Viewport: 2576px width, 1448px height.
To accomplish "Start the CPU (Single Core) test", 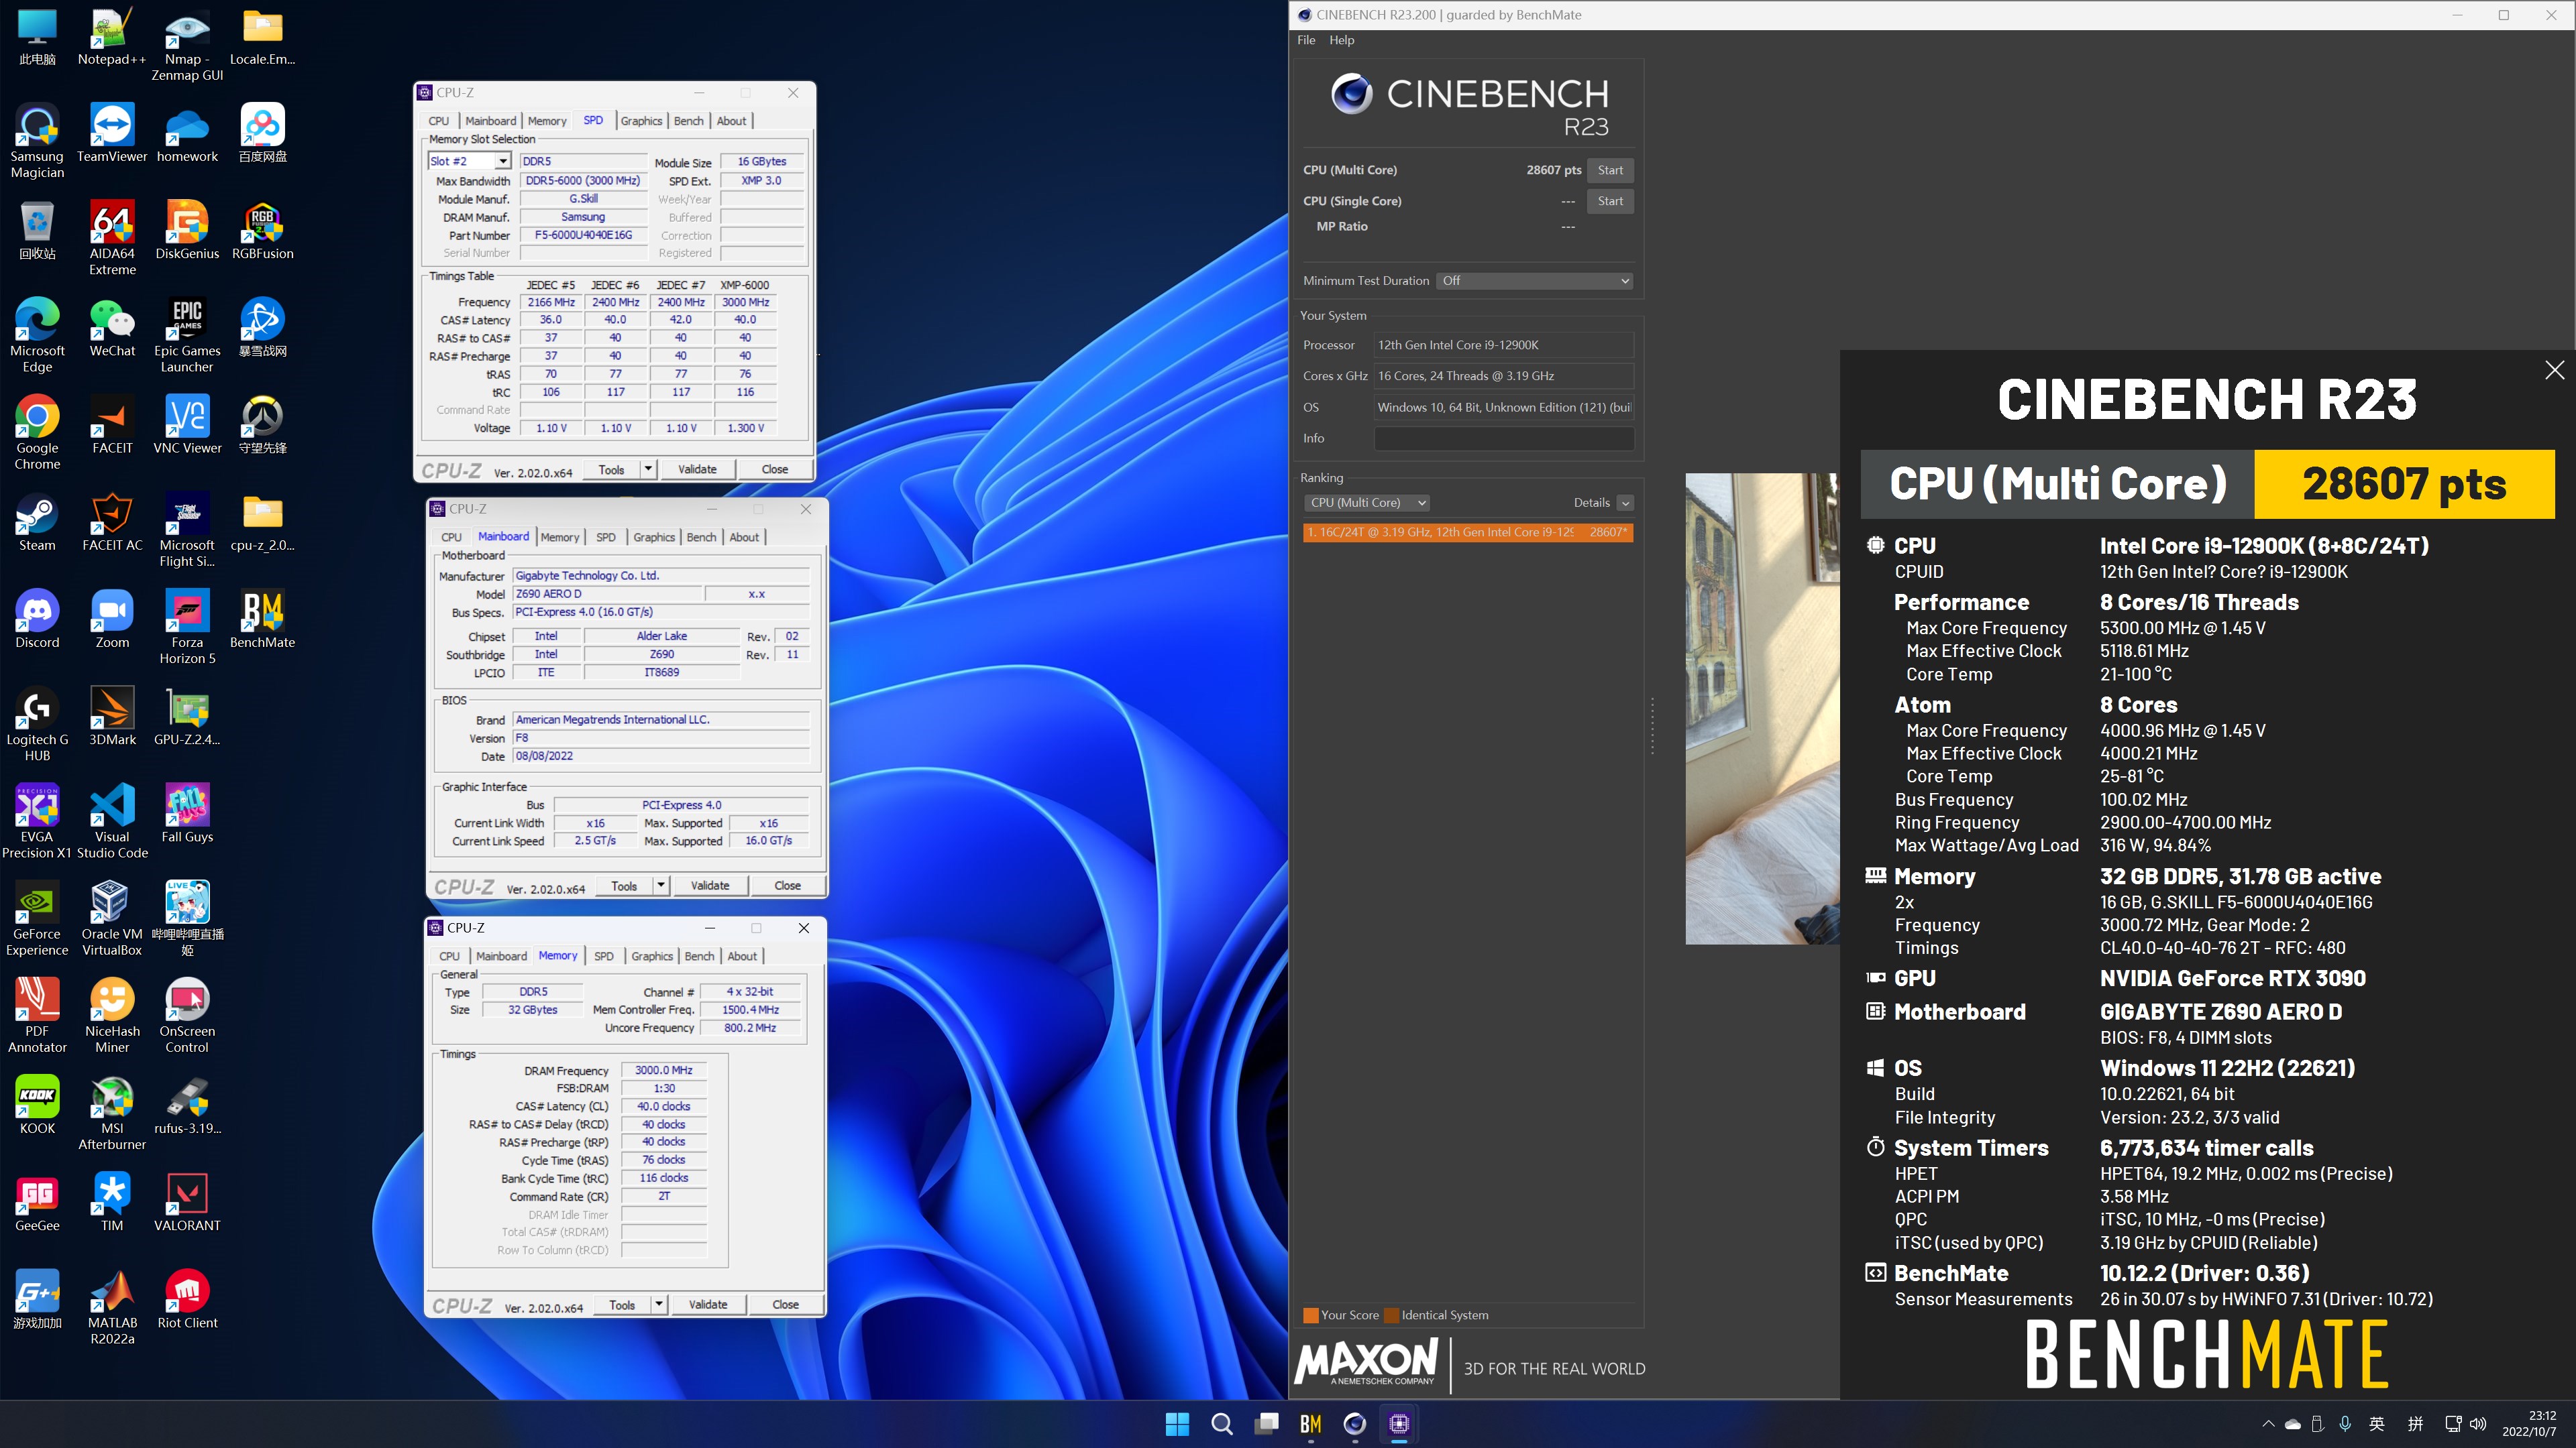I will click(x=1610, y=201).
